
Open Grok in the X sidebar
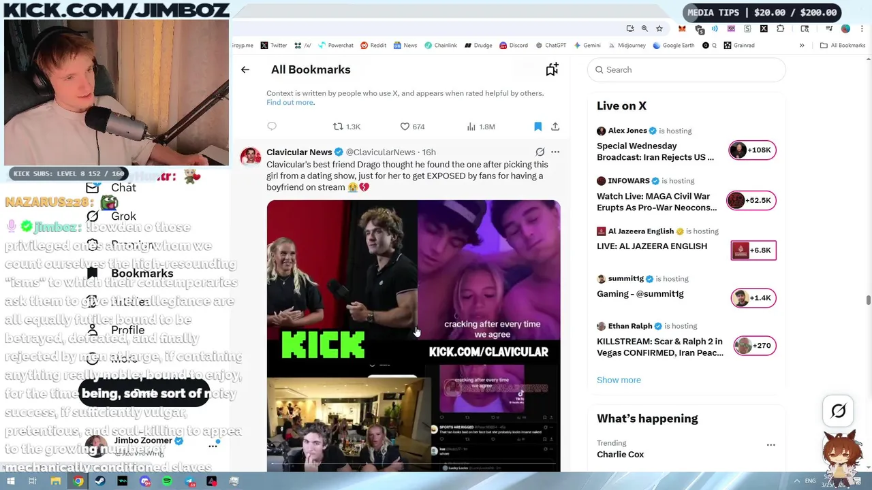tap(112, 216)
